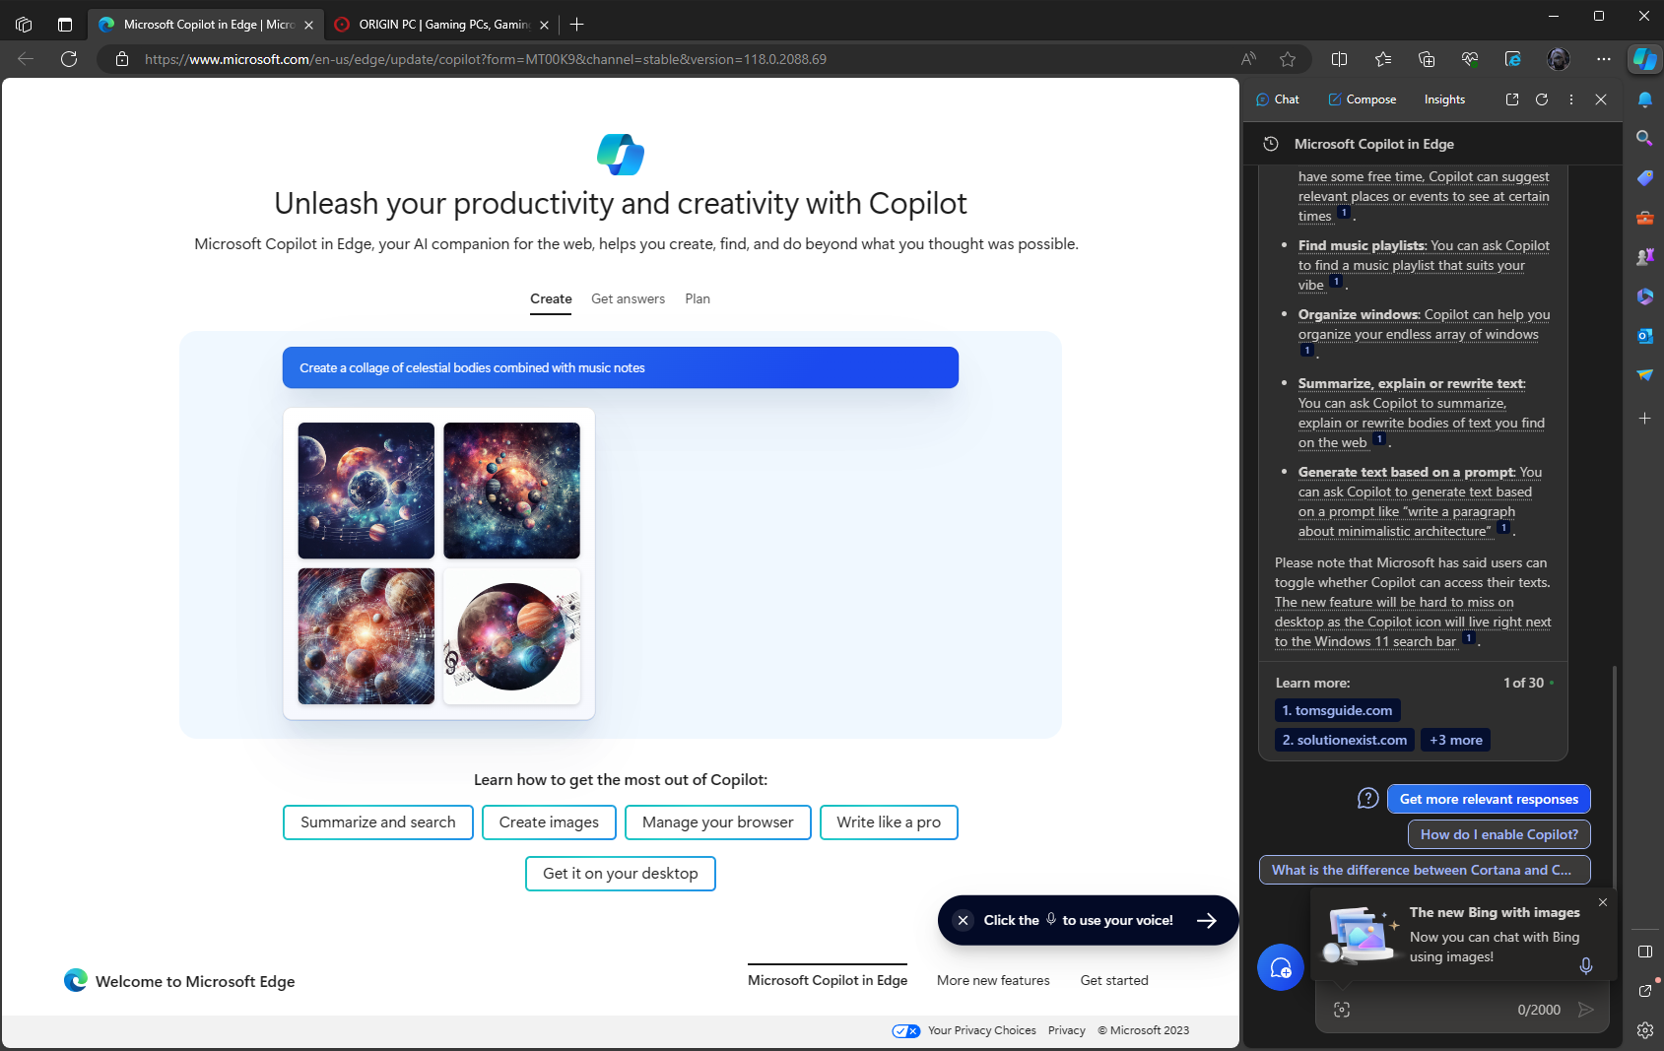
Task: Click Get it on your desktop button
Action: coord(621,874)
